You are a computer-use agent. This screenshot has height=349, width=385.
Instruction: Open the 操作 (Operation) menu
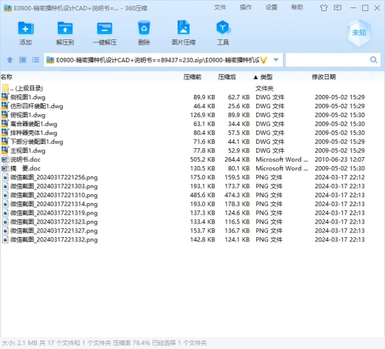pyautogui.click(x=246, y=7)
